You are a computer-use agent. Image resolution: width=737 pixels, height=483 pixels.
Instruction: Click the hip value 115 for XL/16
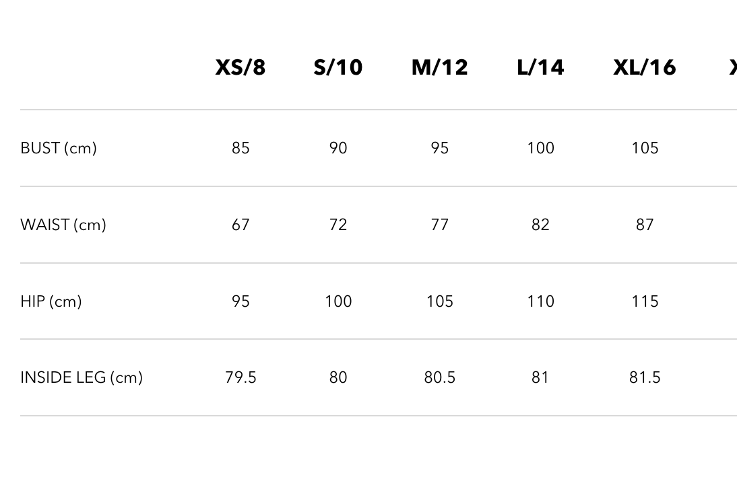[x=645, y=301]
